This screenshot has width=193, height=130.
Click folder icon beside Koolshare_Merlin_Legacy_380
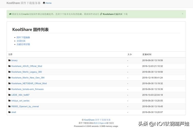click(x=10, y=72)
